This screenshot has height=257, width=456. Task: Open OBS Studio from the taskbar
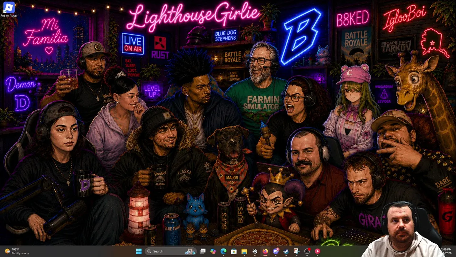click(307, 251)
